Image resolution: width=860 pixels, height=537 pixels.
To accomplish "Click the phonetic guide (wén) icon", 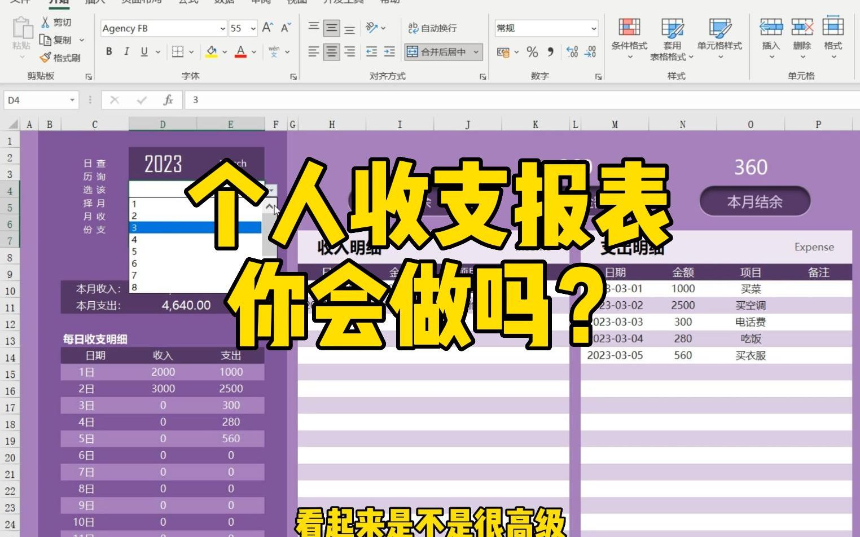I will (x=274, y=51).
